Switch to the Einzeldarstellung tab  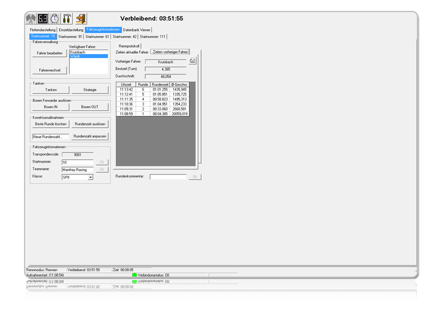pyautogui.click(x=71, y=30)
